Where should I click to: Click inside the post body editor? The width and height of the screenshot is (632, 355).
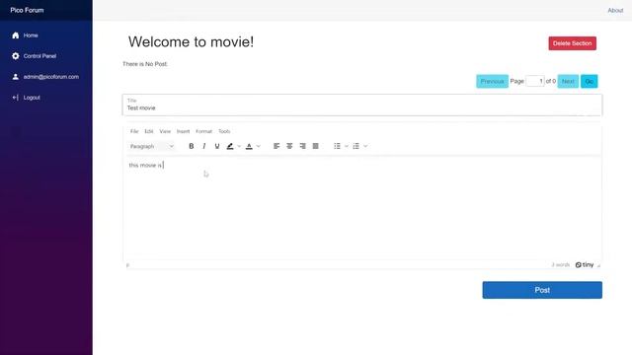[x=362, y=207]
